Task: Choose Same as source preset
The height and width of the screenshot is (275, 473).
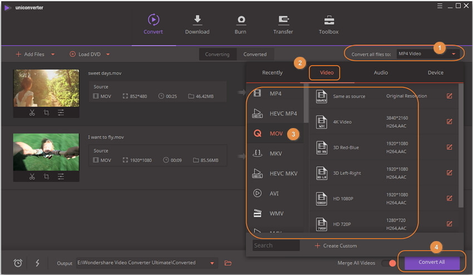Action: click(383, 96)
